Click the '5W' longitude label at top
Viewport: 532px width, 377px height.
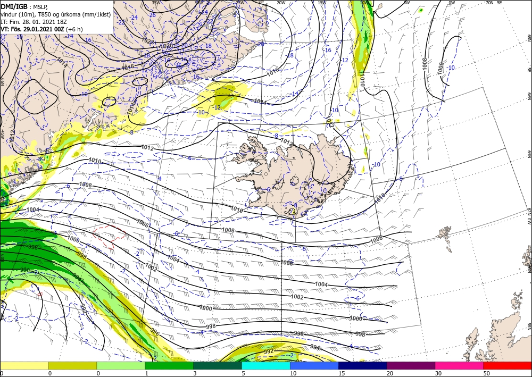pyautogui.click(x=406, y=3)
